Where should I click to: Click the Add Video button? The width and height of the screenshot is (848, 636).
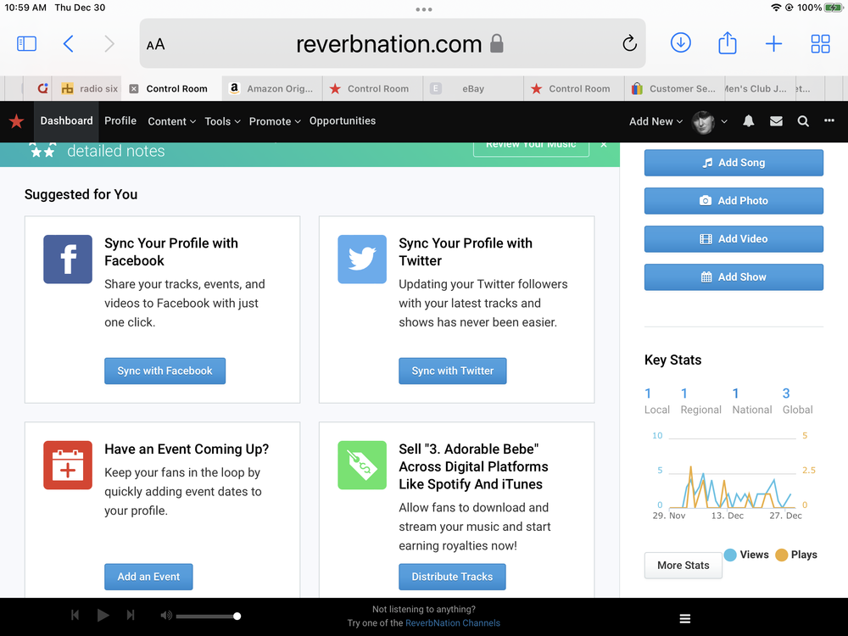click(734, 239)
